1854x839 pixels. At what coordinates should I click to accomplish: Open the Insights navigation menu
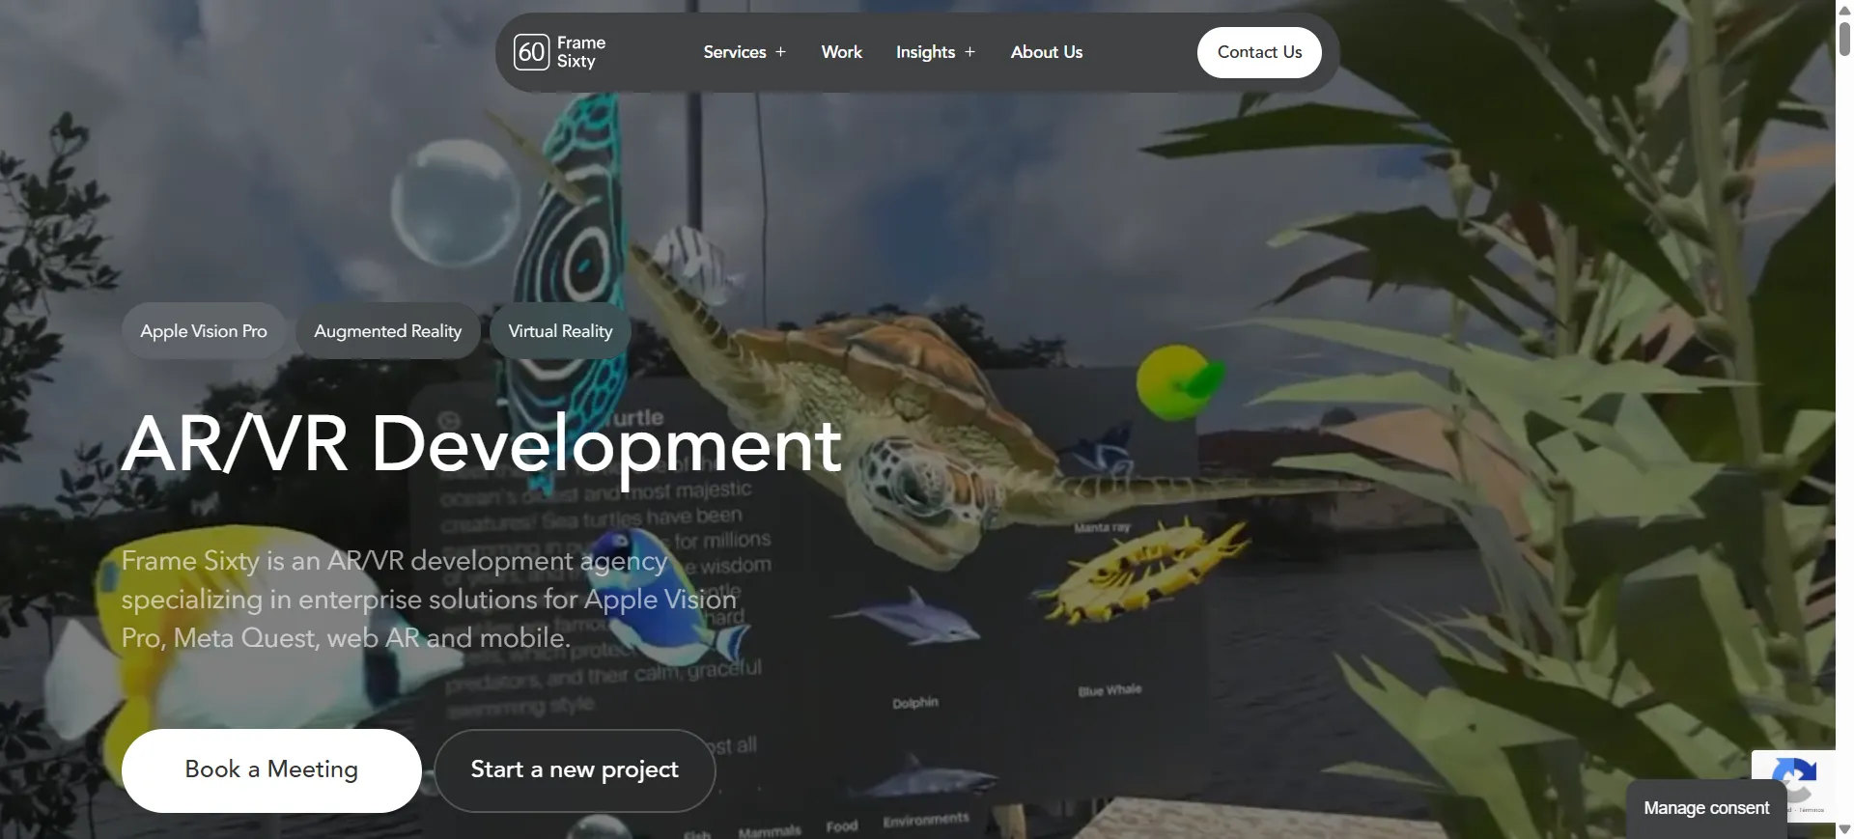[x=924, y=52]
